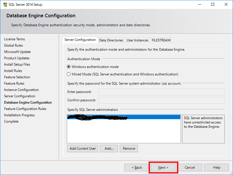Click the SQL Server administrators description box
Screen dimensions: 233x175
coord(203,129)
